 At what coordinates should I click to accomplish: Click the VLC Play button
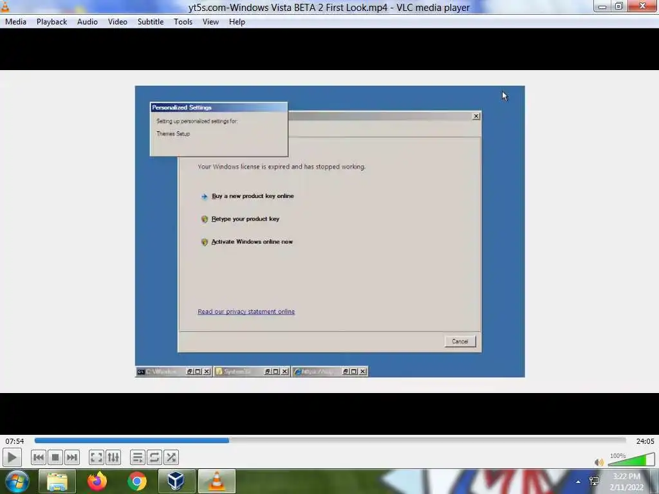pos(12,457)
